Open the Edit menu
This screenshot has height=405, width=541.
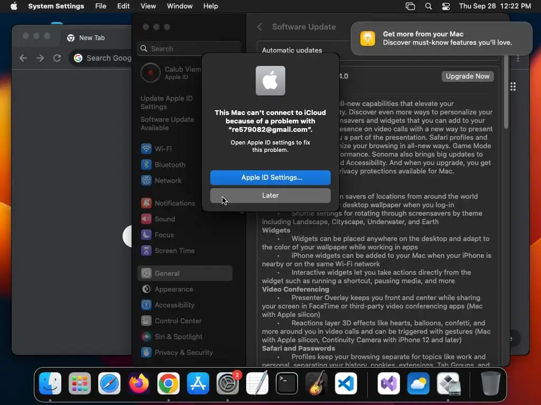coord(123,6)
